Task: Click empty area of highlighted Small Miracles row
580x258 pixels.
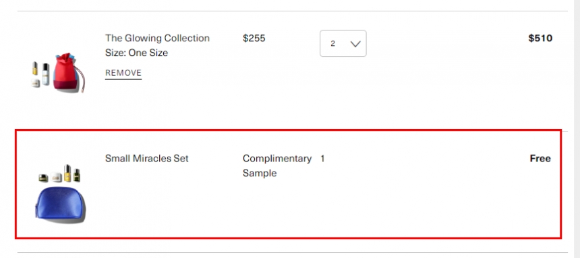Action: point(407,200)
